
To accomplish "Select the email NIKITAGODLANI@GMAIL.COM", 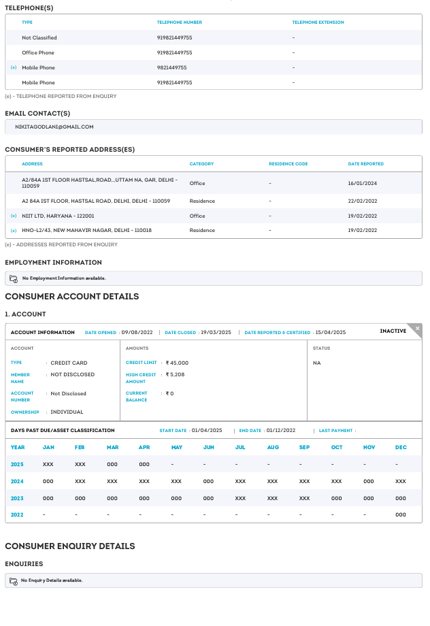I will click(54, 127).
